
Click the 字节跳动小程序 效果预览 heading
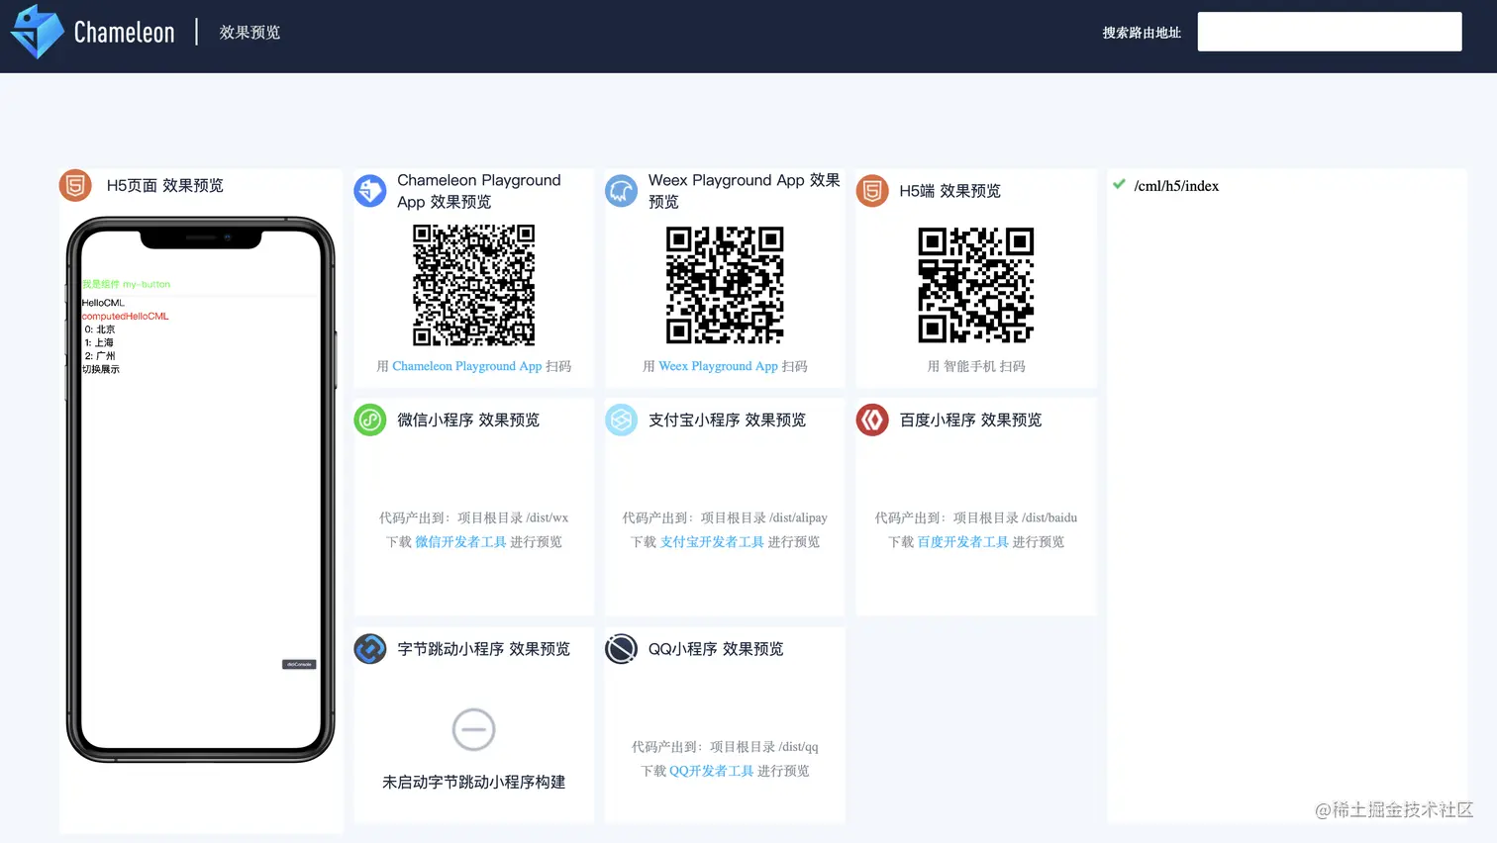[x=483, y=649]
